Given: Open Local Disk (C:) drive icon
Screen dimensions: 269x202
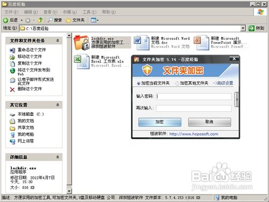Looking at the screenshot, I should pos(12,114).
